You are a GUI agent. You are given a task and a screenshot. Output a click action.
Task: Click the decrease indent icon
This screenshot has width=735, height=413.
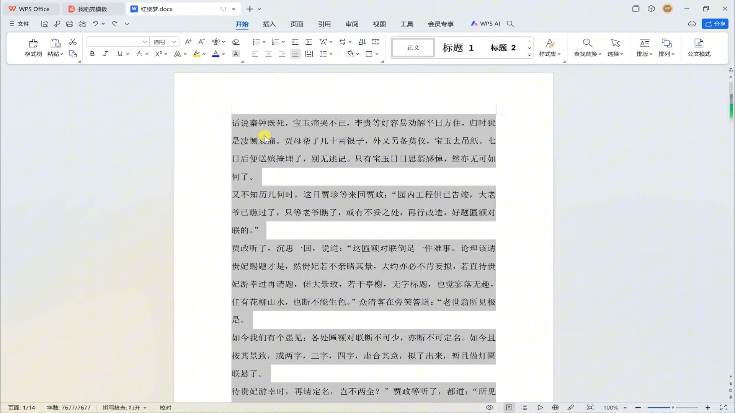(295, 42)
